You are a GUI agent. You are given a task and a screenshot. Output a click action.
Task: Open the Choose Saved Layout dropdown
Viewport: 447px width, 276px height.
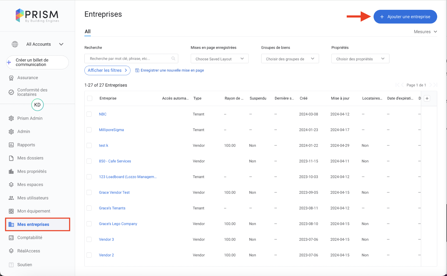click(220, 59)
